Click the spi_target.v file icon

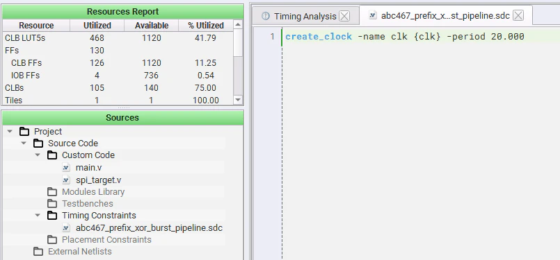(66, 180)
